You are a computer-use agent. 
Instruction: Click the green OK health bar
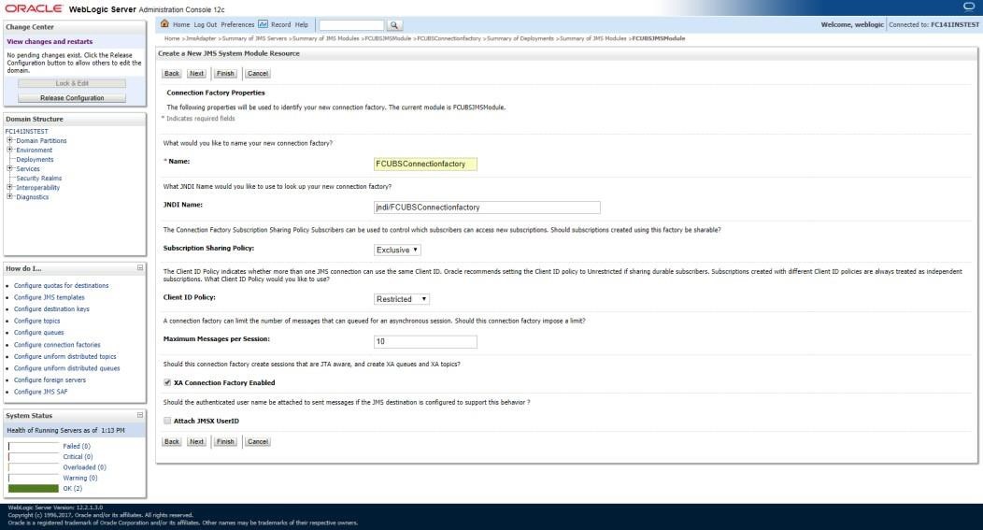click(x=34, y=489)
